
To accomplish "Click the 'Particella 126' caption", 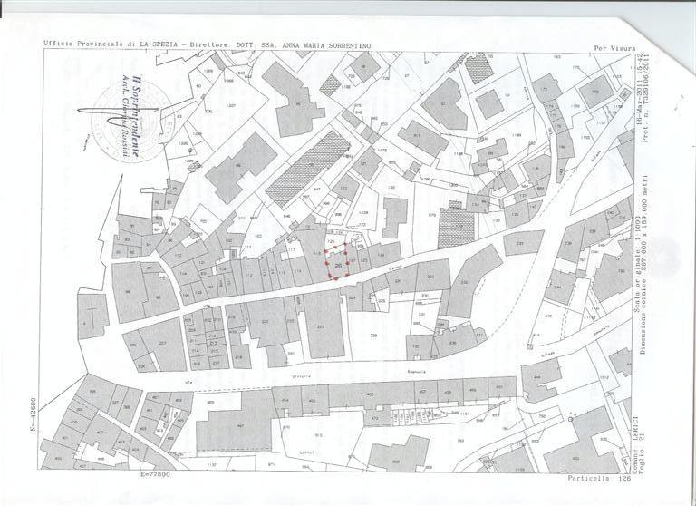I will coord(596,477).
